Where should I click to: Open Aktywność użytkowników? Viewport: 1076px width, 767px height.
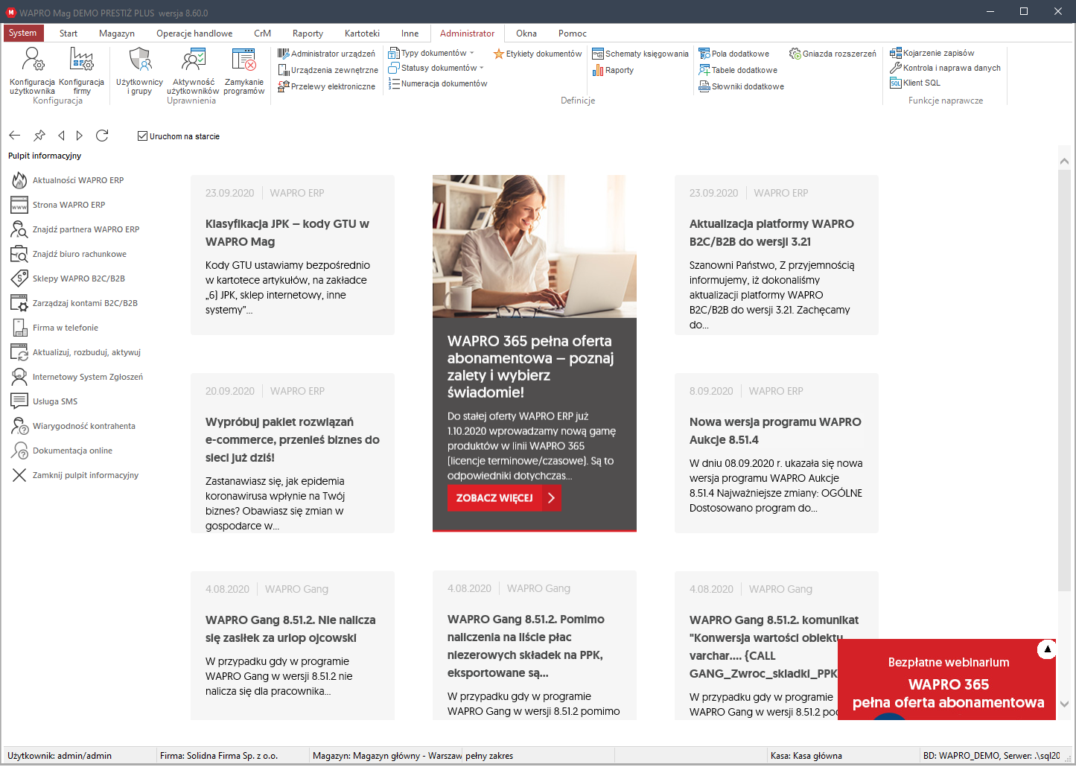point(193,71)
